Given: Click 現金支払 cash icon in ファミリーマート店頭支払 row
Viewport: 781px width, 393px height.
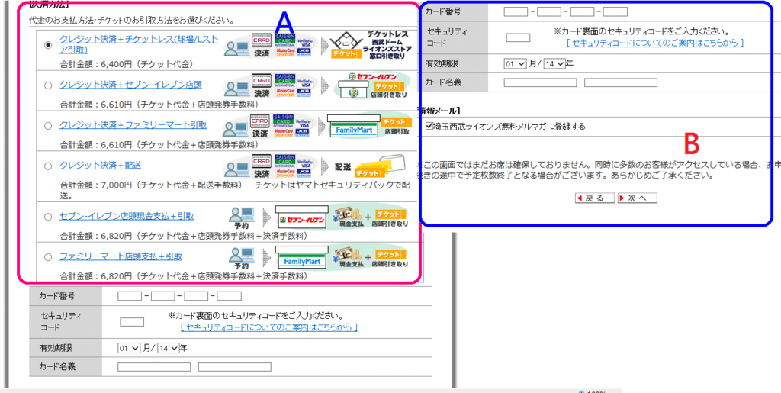Looking at the screenshot, I should tap(347, 257).
